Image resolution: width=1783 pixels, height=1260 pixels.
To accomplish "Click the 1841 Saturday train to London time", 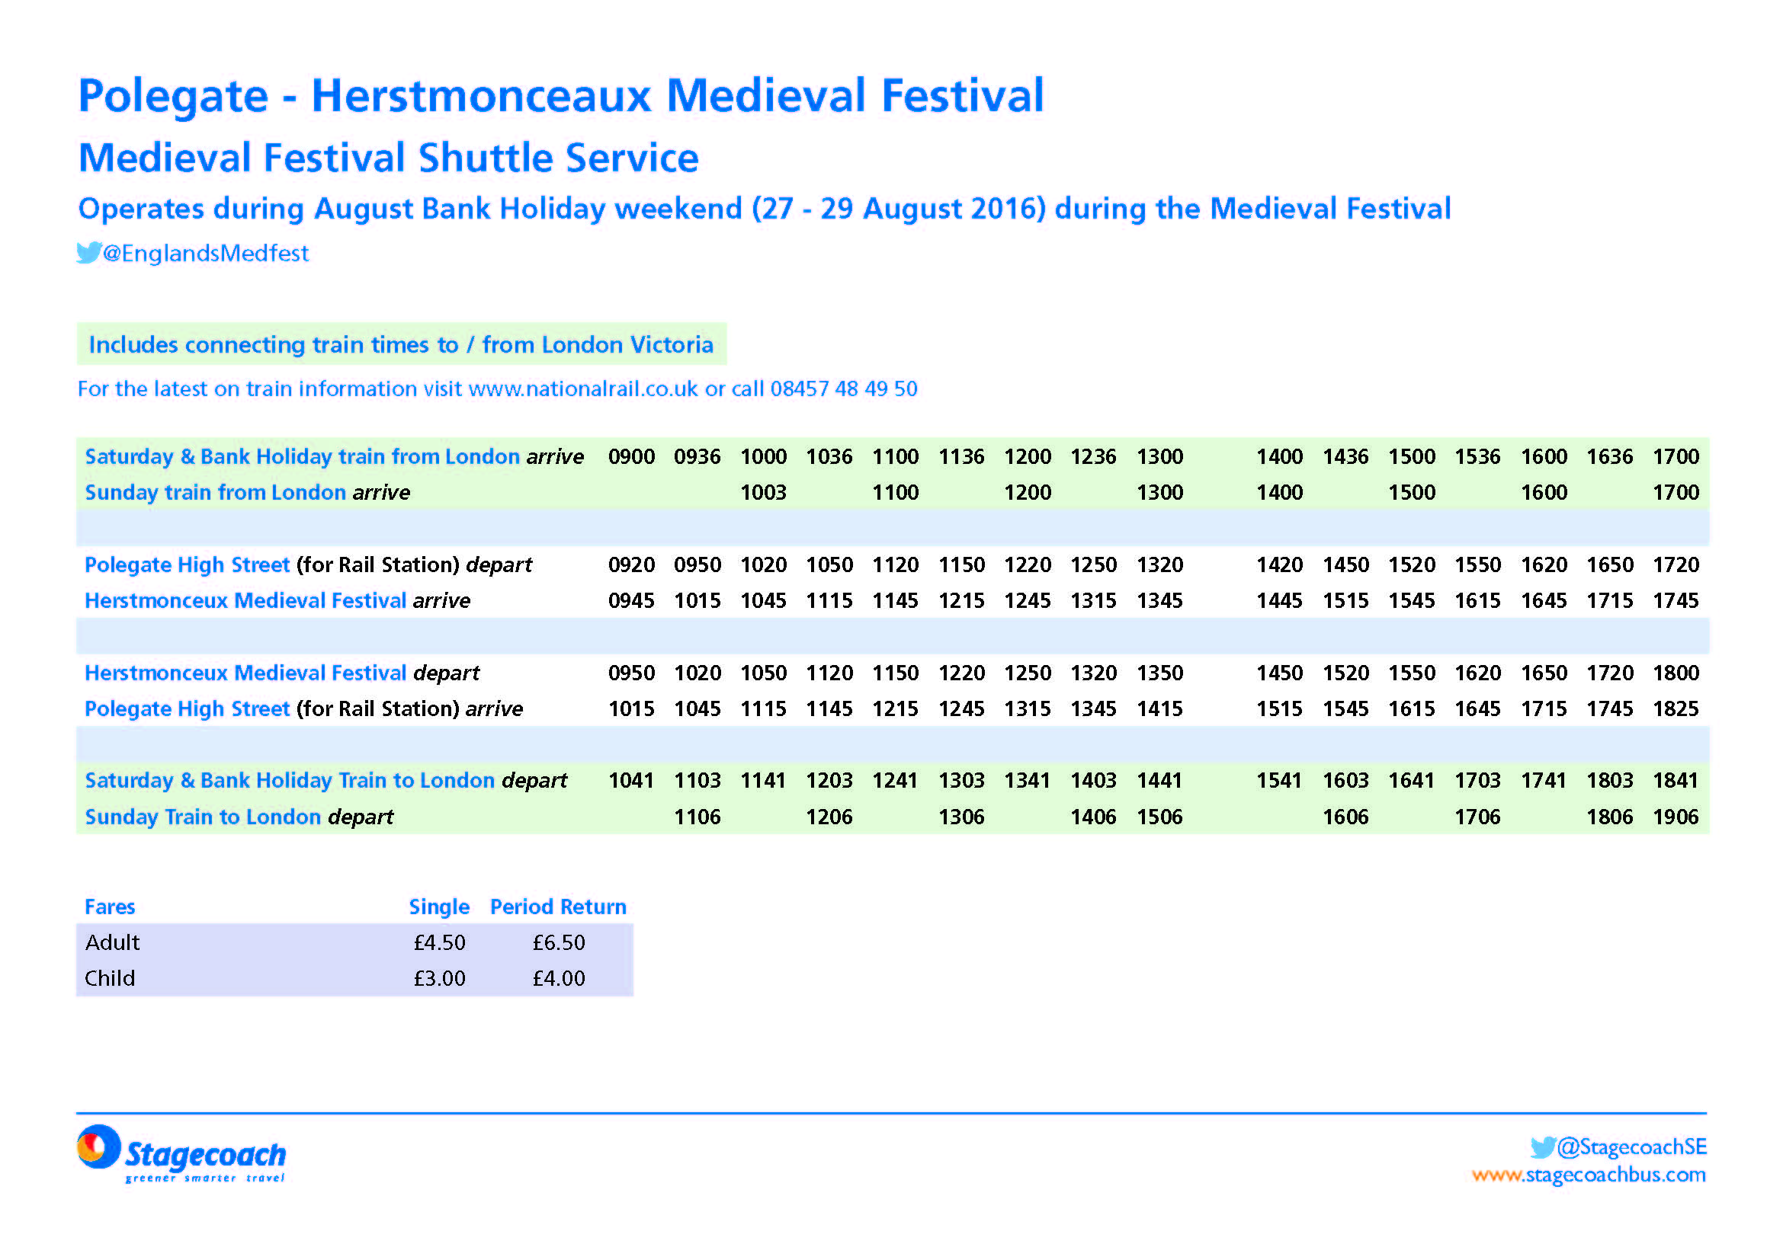I will (1676, 781).
